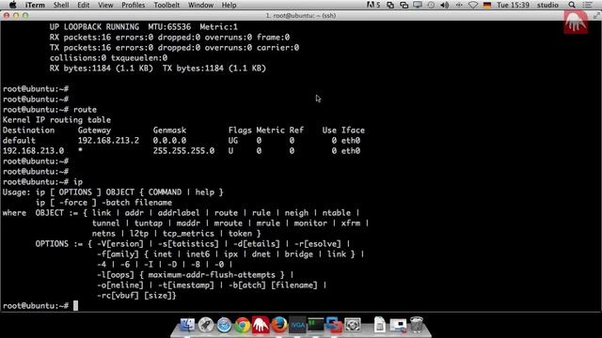Open the Window menu
The image size is (602, 338).
pyautogui.click(x=200, y=5)
